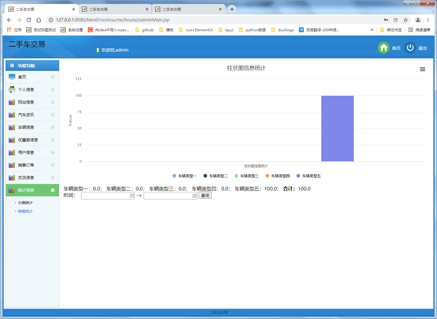This screenshot has width=437, height=319.
Task: Expand the 汽车资讯 sidebar arrow
Action: tap(53, 115)
